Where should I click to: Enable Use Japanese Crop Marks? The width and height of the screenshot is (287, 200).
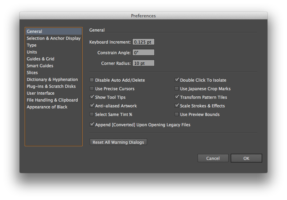click(177, 89)
